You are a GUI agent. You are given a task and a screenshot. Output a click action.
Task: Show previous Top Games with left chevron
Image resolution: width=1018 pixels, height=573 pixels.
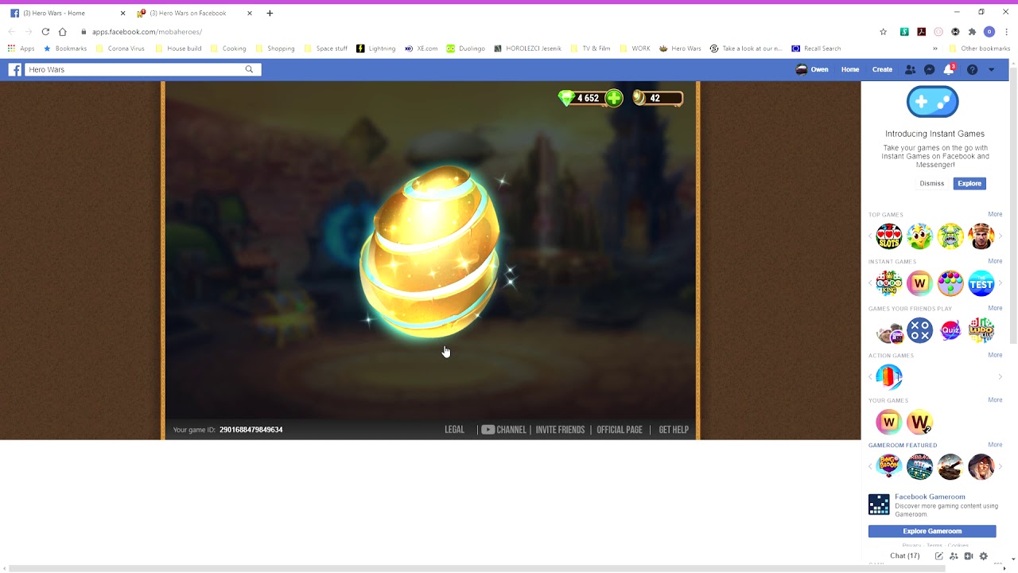pyautogui.click(x=870, y=236)
